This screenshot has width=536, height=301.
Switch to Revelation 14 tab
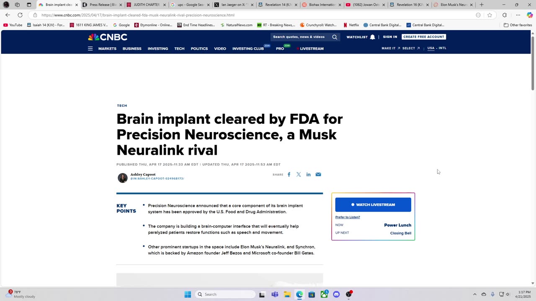point(278,5)
